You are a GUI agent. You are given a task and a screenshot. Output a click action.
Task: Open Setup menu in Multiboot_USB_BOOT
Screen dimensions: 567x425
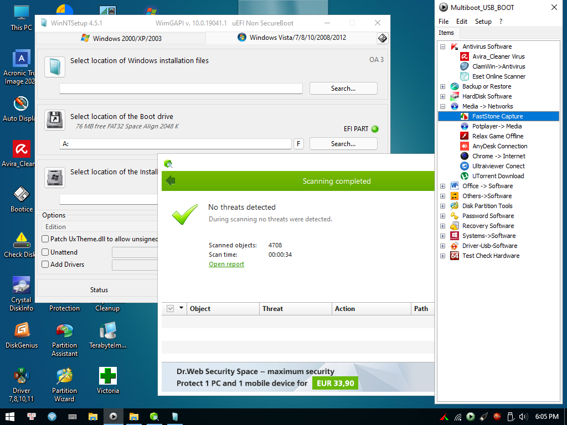point(483,22)
